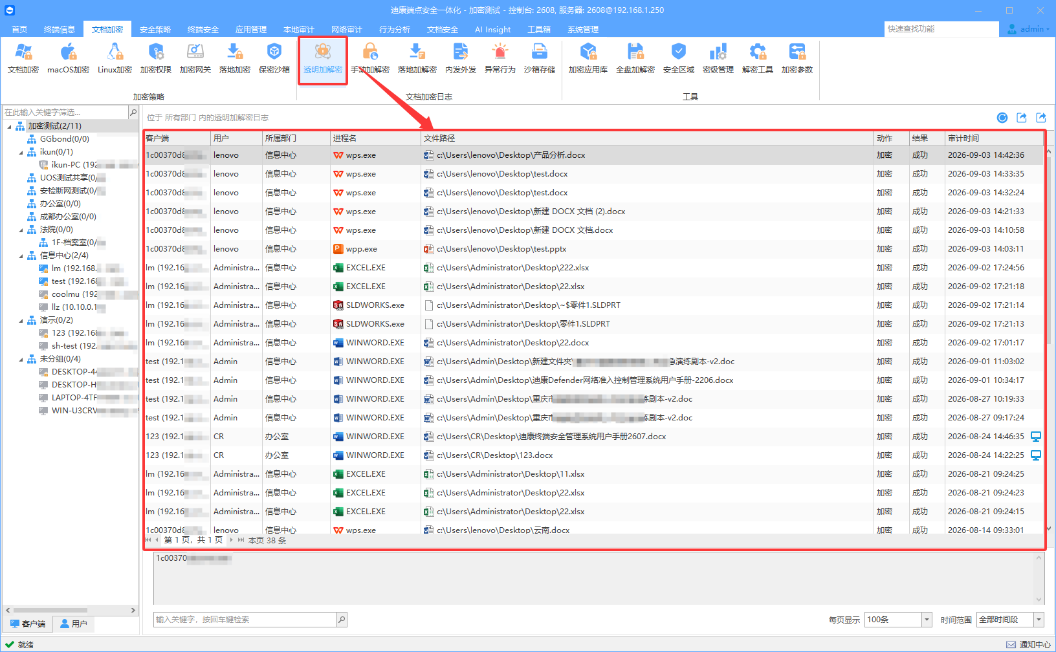1056x652 pixels.
Task: Switch to the 用户 bottom tab
Action: 73,624
